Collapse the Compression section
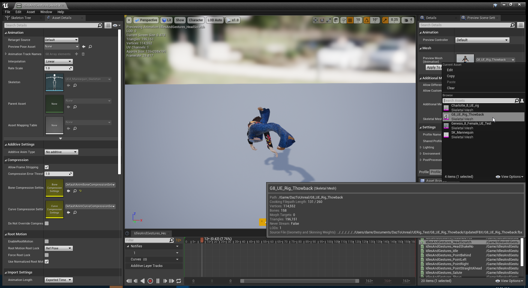This screenshot has width=528, height=288. pos(5,160)
